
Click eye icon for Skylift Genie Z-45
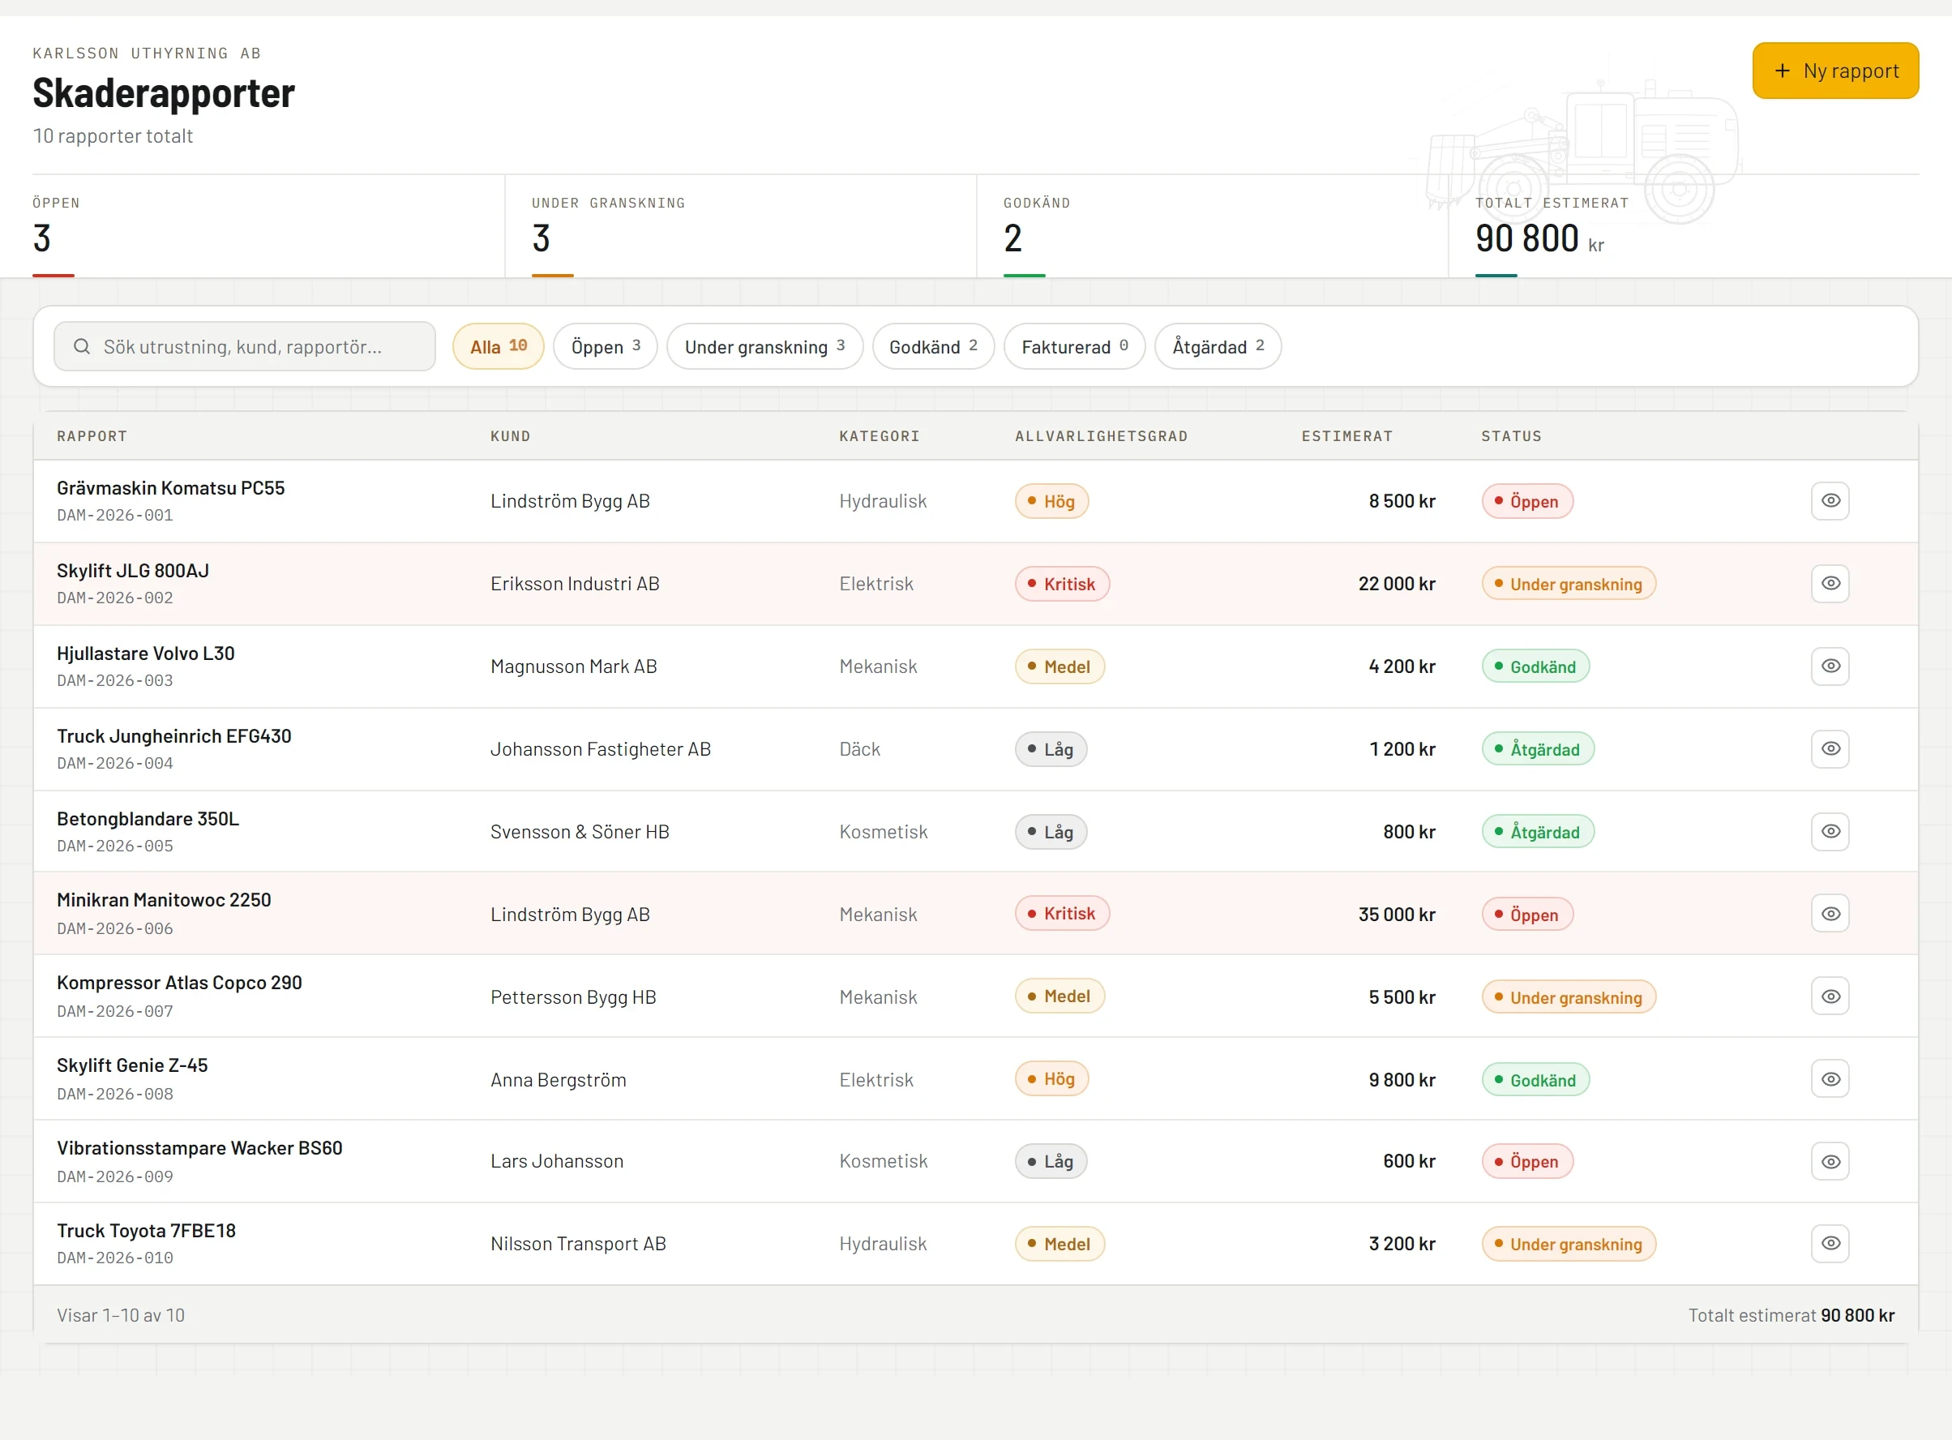pos(1830,1079)
